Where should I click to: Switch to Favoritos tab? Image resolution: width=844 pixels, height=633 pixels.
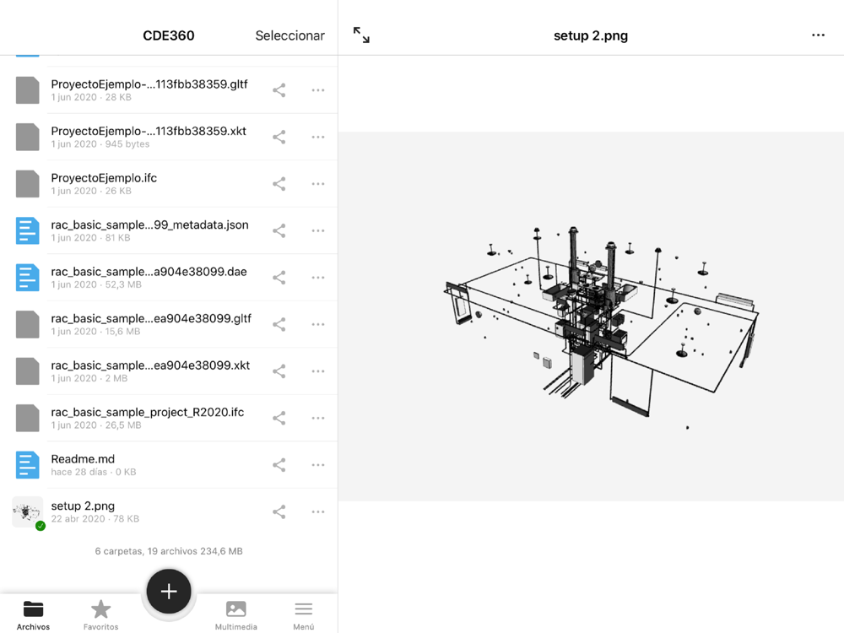(x=100, y=615)
